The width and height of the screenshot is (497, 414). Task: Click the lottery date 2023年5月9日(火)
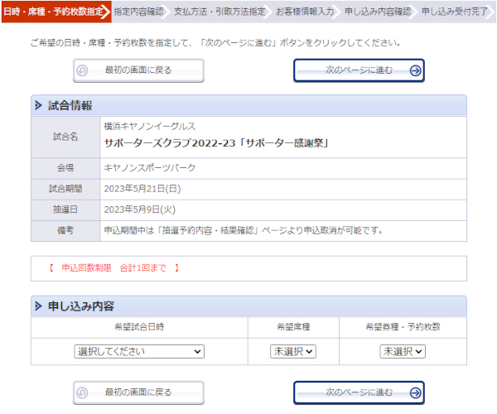coord(140,209)
